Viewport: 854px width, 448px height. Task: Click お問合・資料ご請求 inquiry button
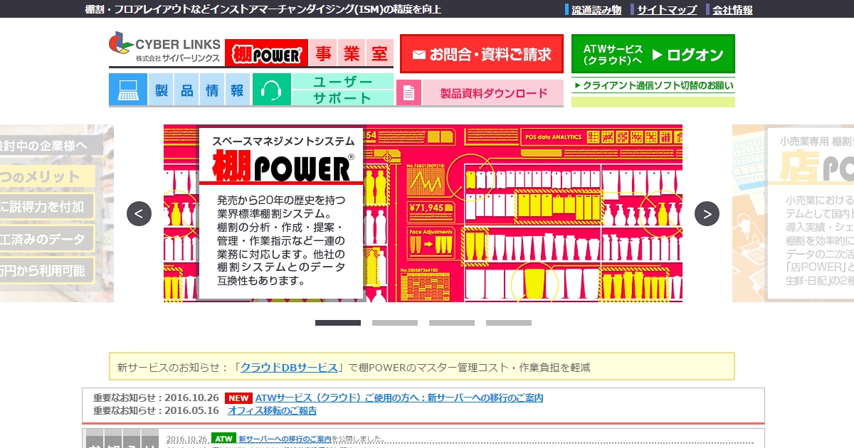[482, 54]
